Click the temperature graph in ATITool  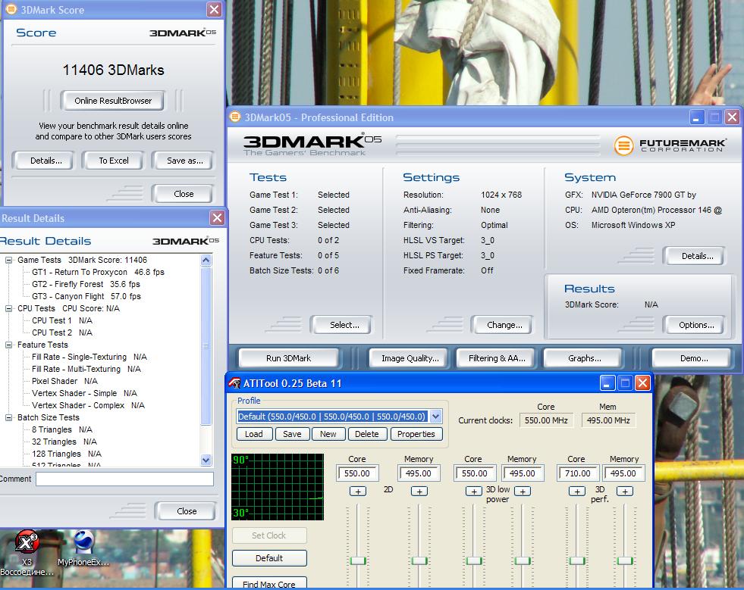(278, 487)
